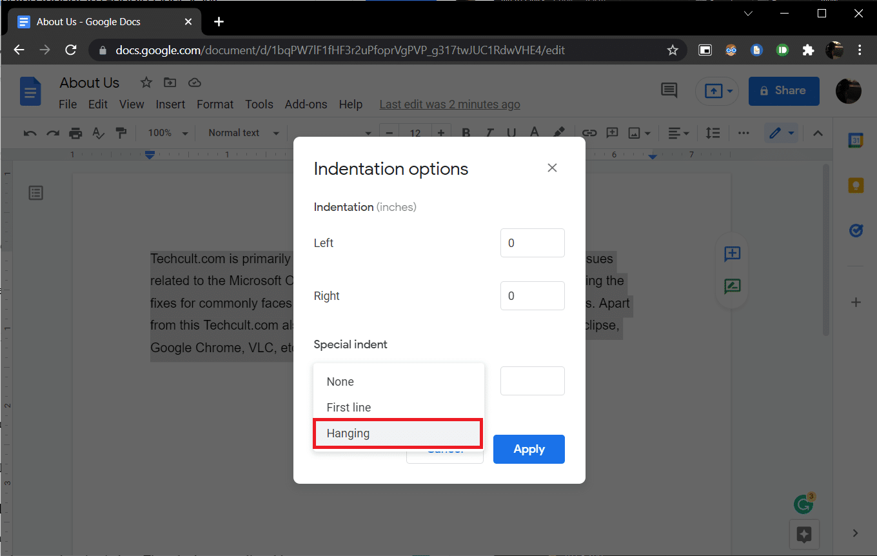Open the present to meeting dropdown
This screenshot has height=556, width=877.
pyautogui.click(x=717, y=92)
